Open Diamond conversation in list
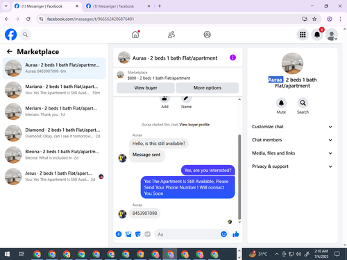The image size is (347, 260). pyautogui.click(x=54, y=133)
